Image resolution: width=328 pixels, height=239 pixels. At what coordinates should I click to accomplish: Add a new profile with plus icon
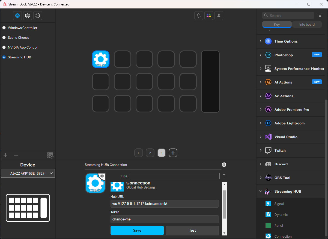tap(5, 155)
